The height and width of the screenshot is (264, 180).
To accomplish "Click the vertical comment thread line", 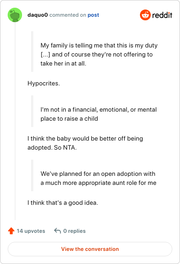I will click(x=15, y=121).
